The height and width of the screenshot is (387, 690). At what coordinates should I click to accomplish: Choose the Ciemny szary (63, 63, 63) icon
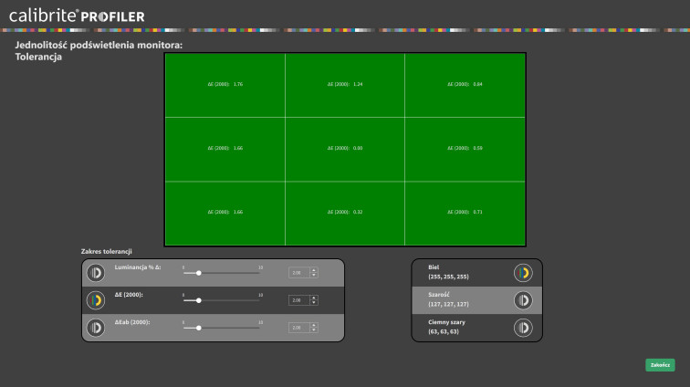523,327
